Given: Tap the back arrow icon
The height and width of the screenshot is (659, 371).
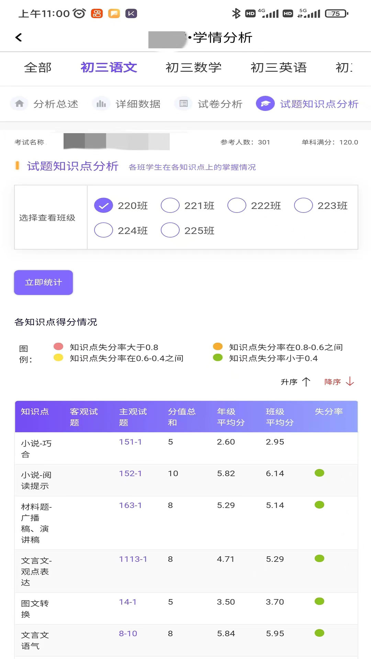Looking at the screenshot, I should (x=19, y=37).
